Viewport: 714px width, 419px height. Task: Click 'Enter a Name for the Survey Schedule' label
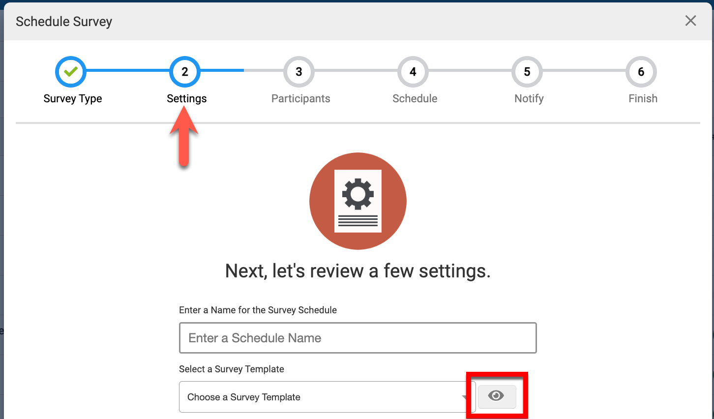(x=258, y=310)
